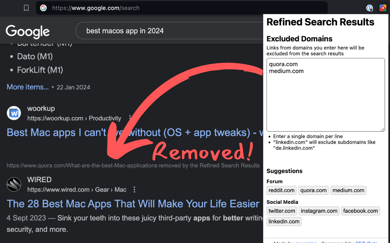Click the WIRED site name
Screen dimensions: 390x243
(39, 180)
